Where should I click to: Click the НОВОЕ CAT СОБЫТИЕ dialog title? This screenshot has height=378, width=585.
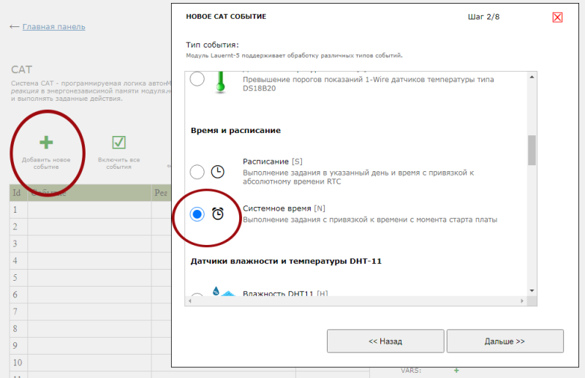[x=226, y=16]
